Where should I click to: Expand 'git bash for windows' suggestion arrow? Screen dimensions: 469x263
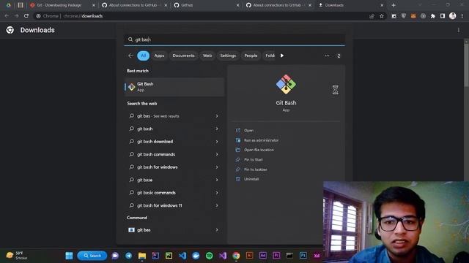tap(217, 167)
